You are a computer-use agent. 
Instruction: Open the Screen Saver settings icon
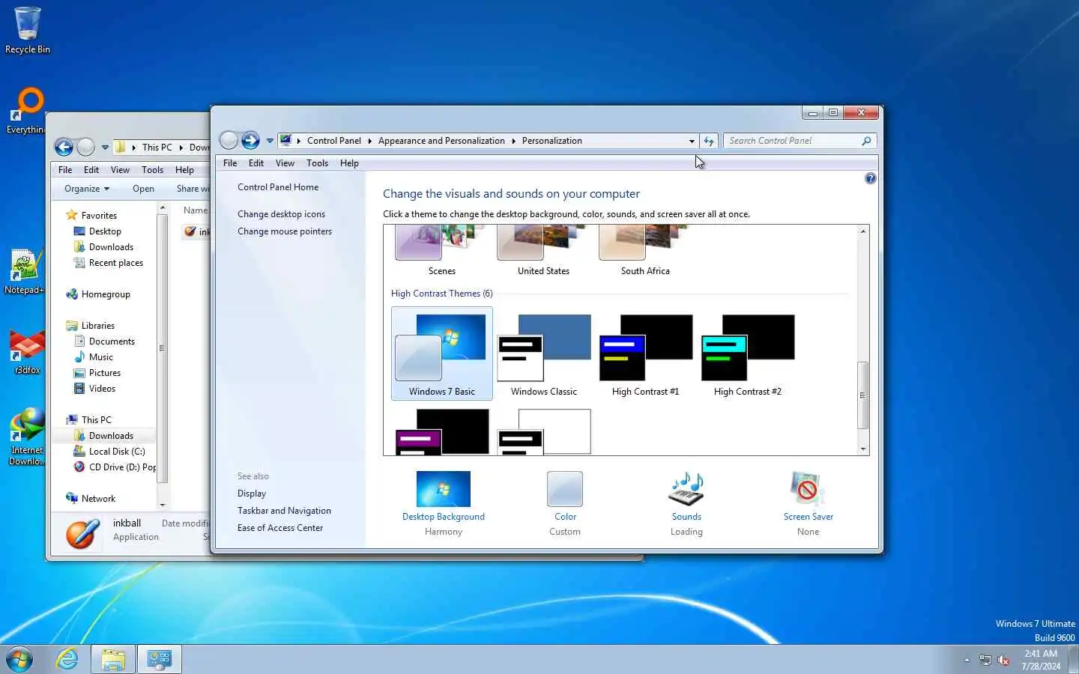[x=808, y=489]
